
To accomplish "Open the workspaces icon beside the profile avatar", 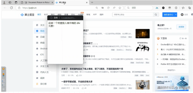I will tap(10, 3).
